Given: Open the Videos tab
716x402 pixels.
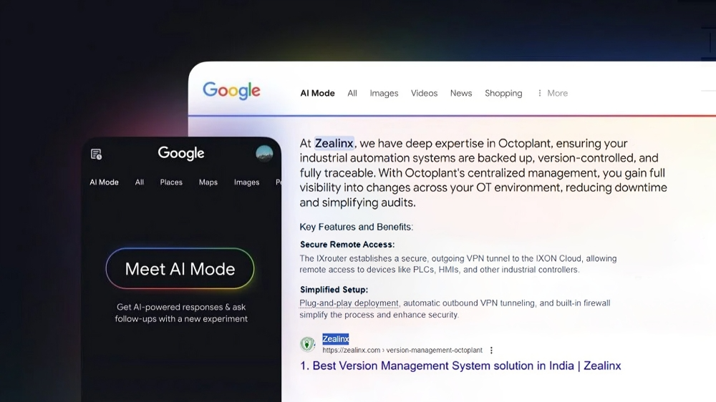Looking at the screenshot, I should (424, 93).
